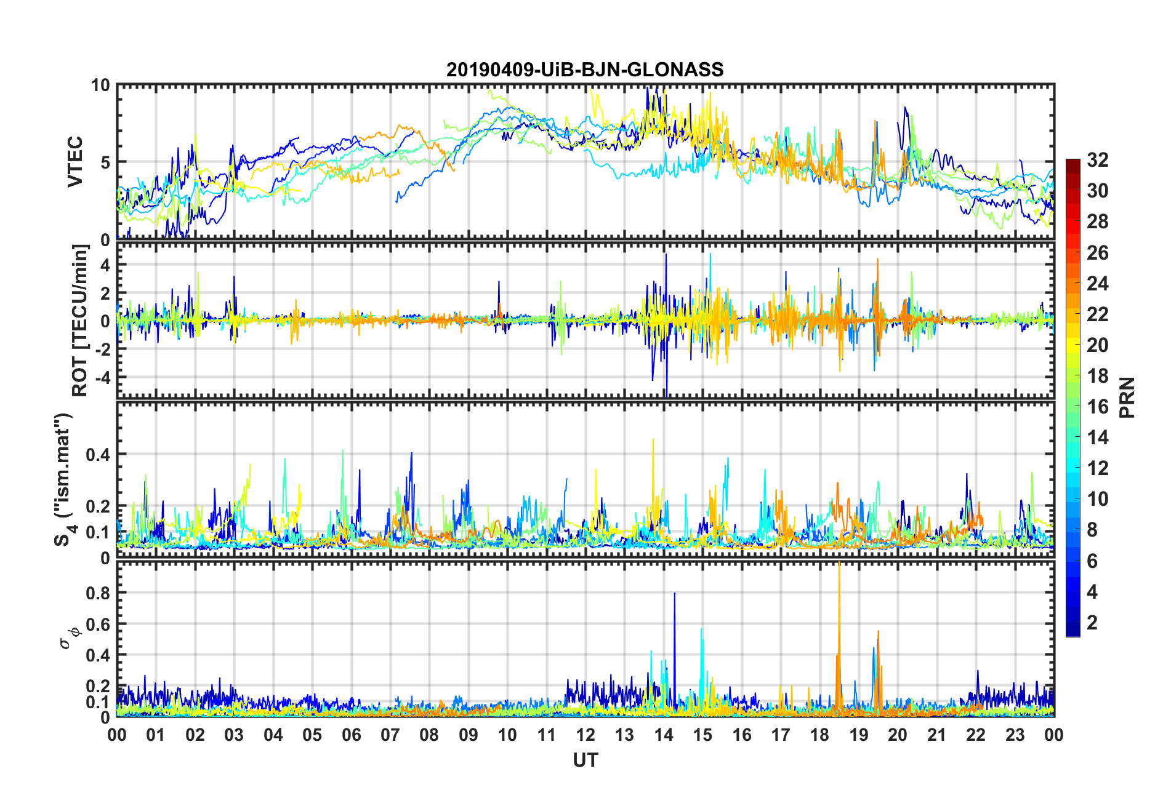
Task: Select the UT axis tick "11"
Action: click(547, 735)
